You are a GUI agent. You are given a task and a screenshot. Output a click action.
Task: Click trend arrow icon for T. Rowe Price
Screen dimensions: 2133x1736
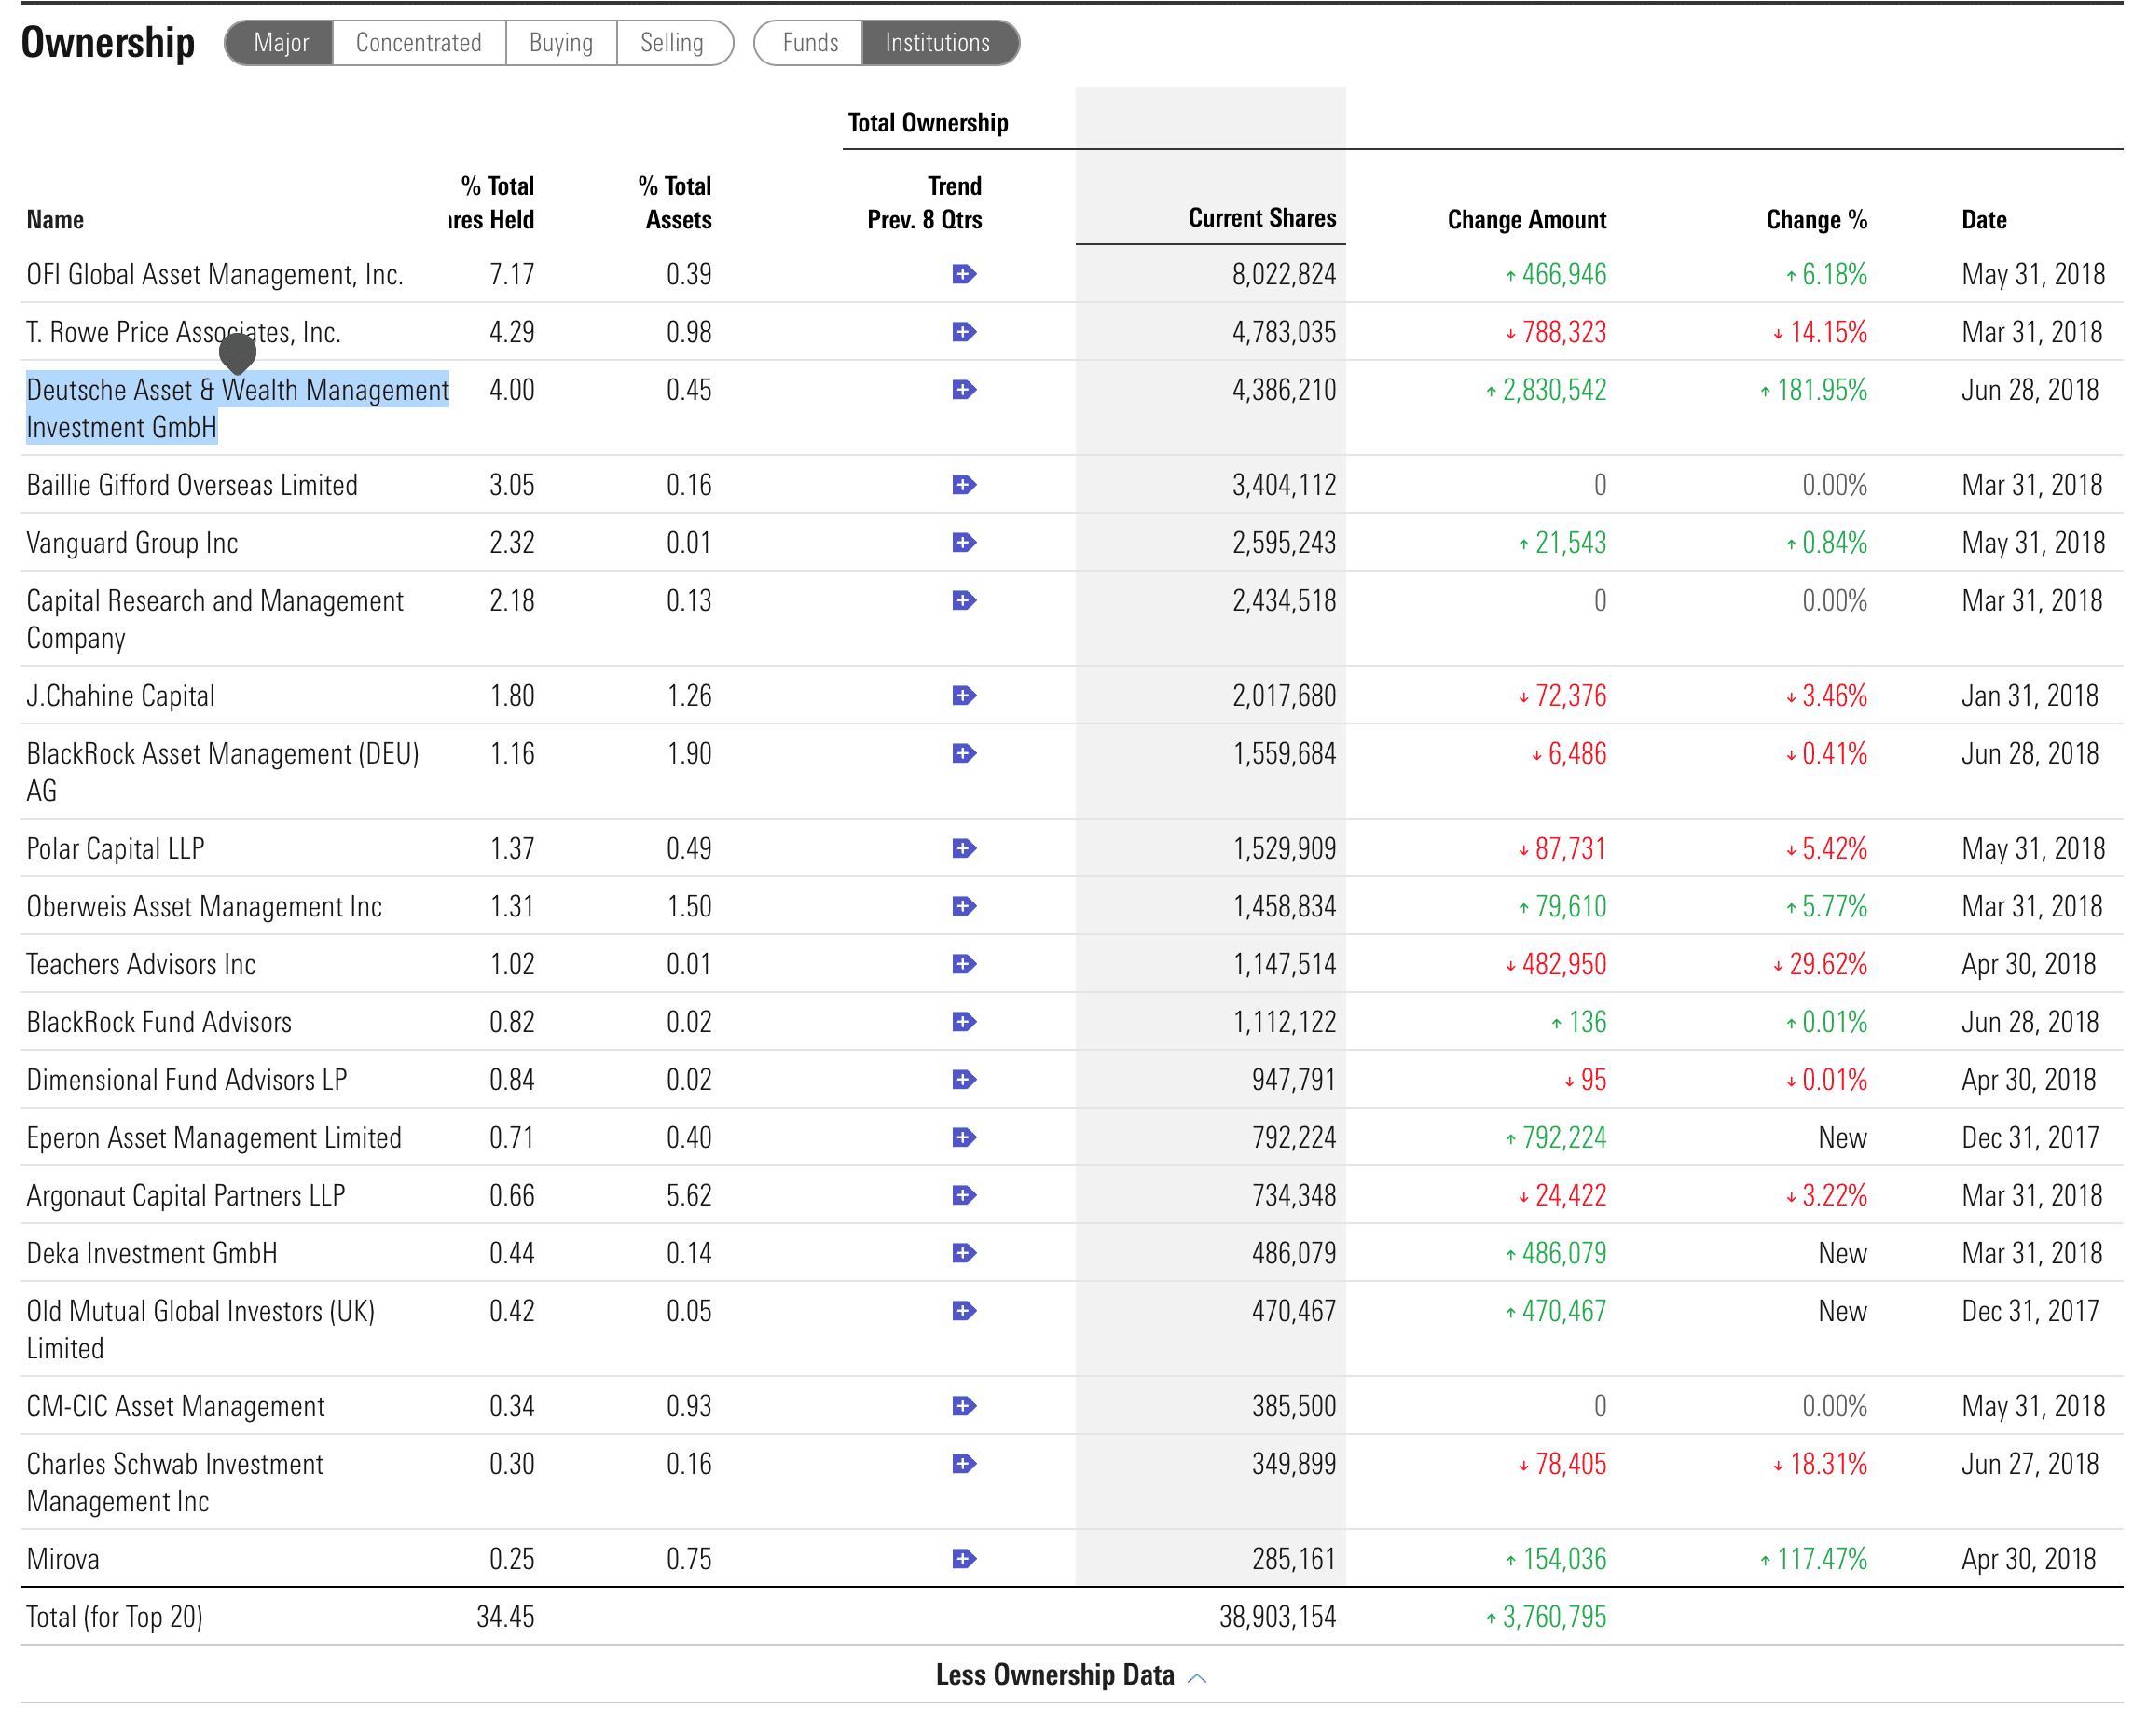coord(963,332)
